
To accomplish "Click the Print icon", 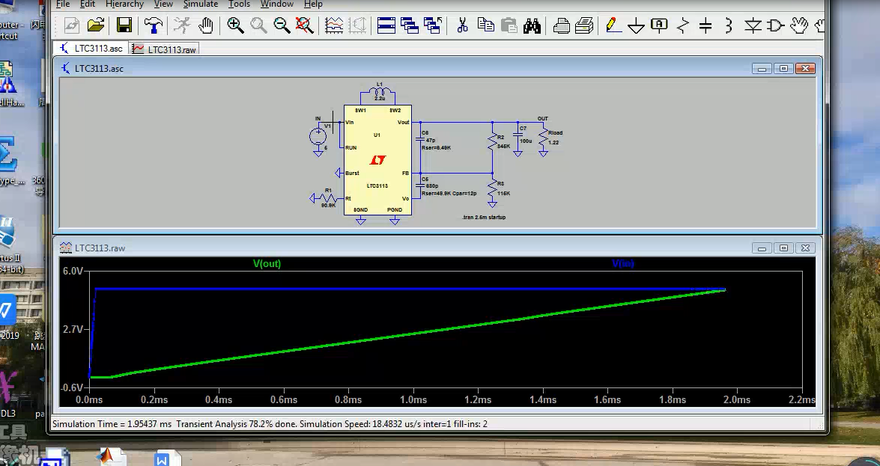I will coord(584,25).
